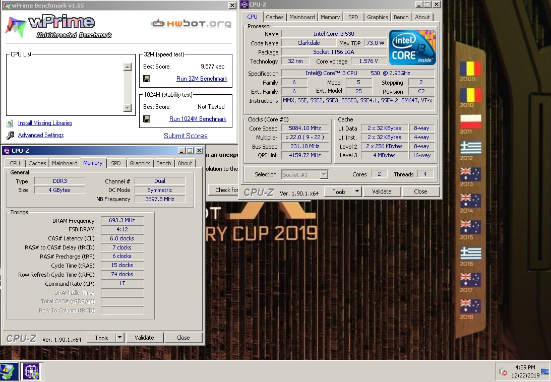Click the network tray icon
The height and width of the screenshot is (382, 551).
(x=545, y=371)
